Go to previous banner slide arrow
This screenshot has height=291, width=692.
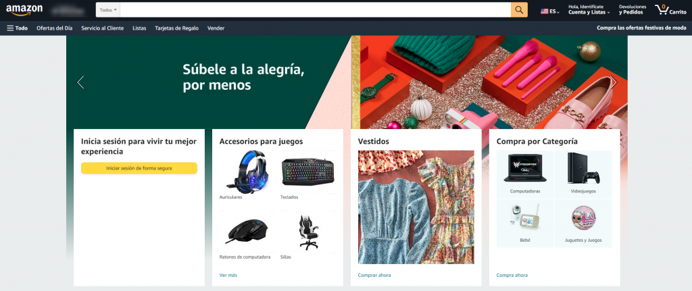(x=80, y=82)
